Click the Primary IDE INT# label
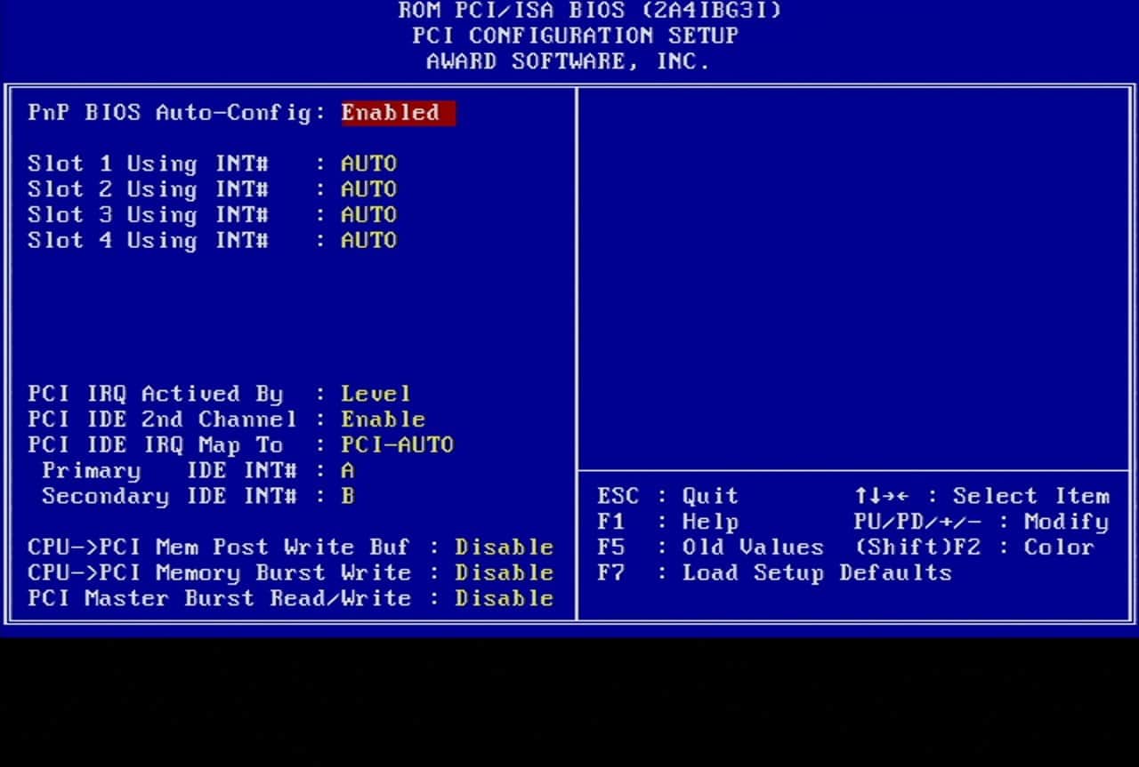Image resolution: width=1139 pixels, height=767 pixels. (169, 471)
